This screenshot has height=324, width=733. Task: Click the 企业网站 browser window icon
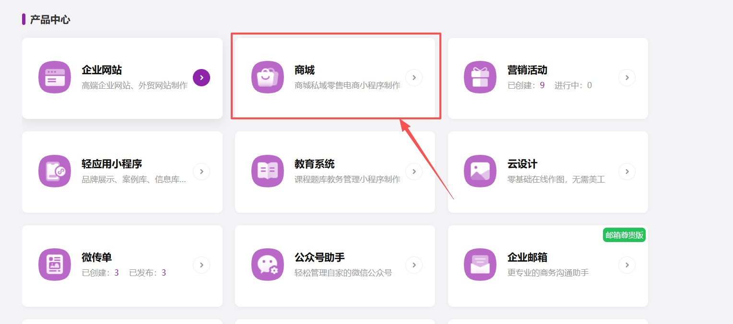(55, 78)
